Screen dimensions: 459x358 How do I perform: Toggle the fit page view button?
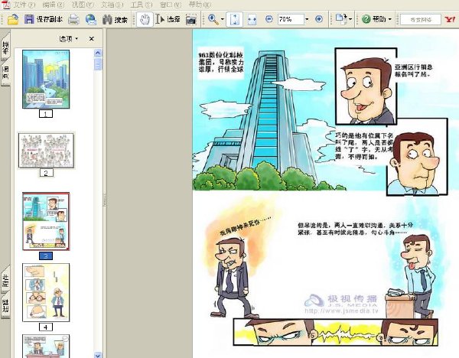click(235, 20)
